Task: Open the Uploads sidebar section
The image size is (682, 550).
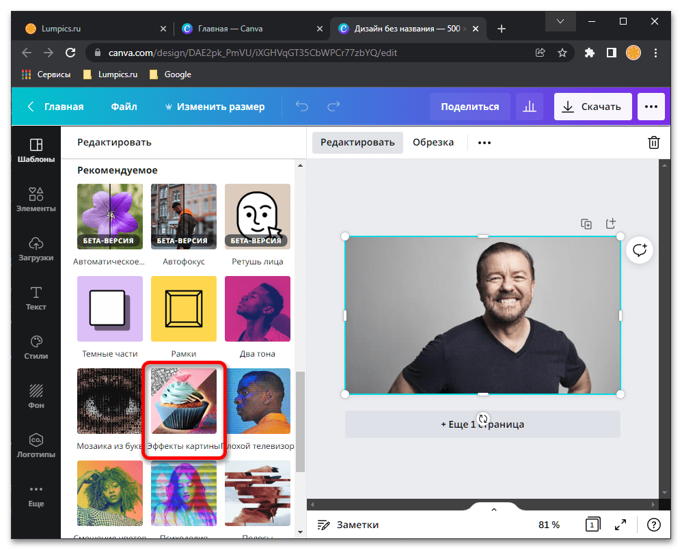Action: pyautogui.click(x=36, y=249)
